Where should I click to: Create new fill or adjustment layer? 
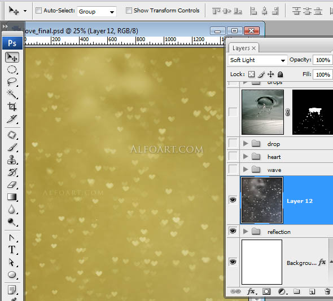[282, 291]
